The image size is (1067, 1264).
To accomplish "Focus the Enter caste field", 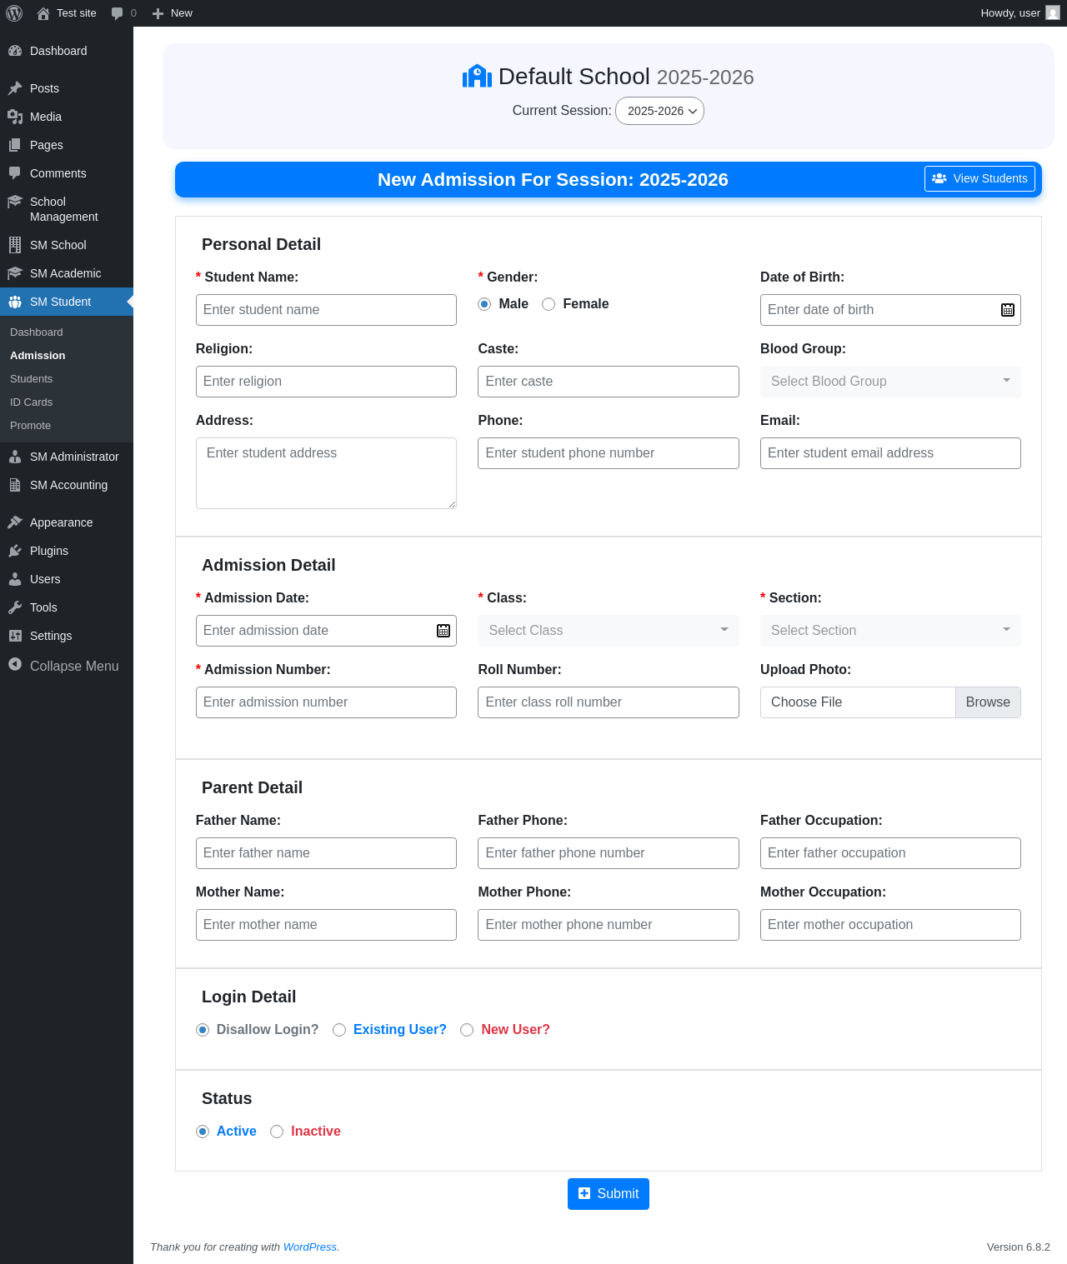I will pyautogui.click(x=609, y=382).
